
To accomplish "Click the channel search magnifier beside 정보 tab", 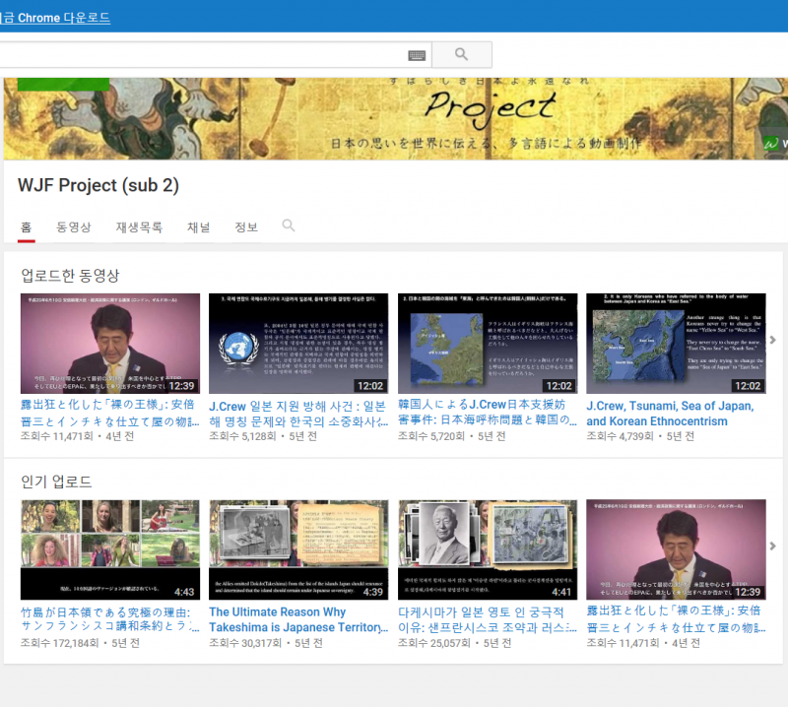I will pyautogui.click(x=289, y=226).
